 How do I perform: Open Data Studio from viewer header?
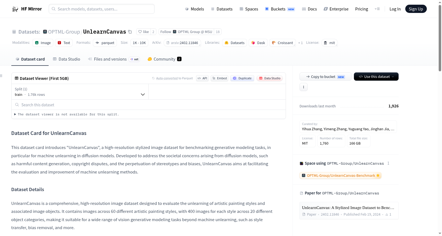270,78
